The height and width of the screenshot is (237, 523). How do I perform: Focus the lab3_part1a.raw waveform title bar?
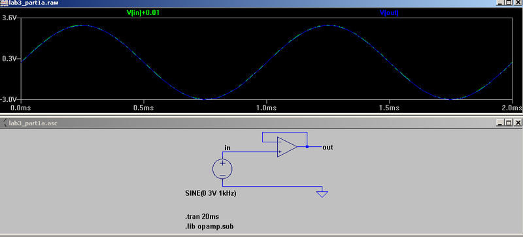[x=261, y=3]
